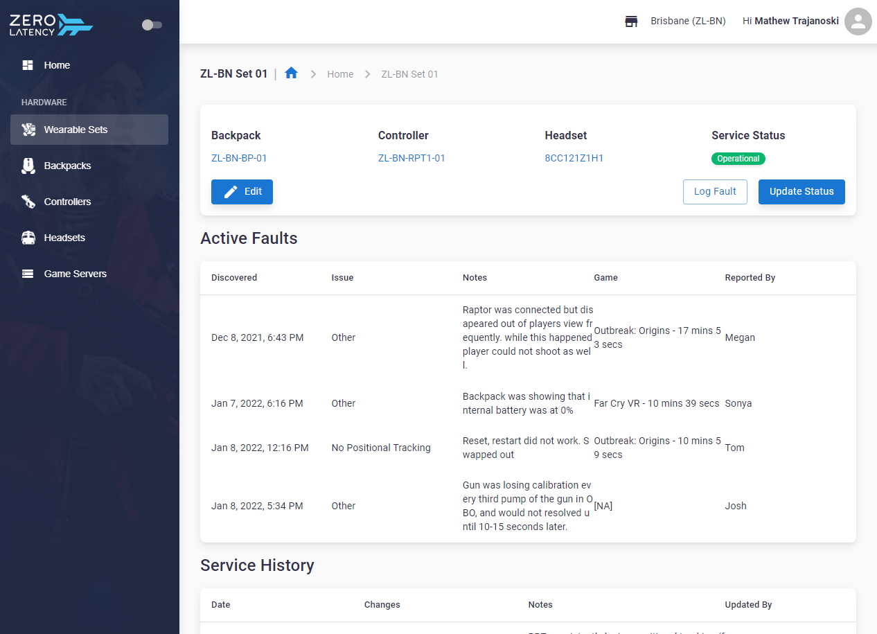The width and height of the screenshot is (877, 634).
Task: Click reporter name Megan
Action: (740, 337)
